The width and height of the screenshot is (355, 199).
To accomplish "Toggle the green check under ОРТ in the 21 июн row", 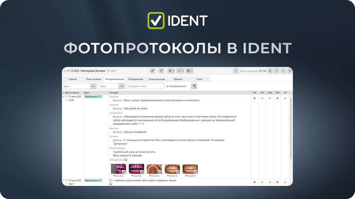I will point(262,98).
